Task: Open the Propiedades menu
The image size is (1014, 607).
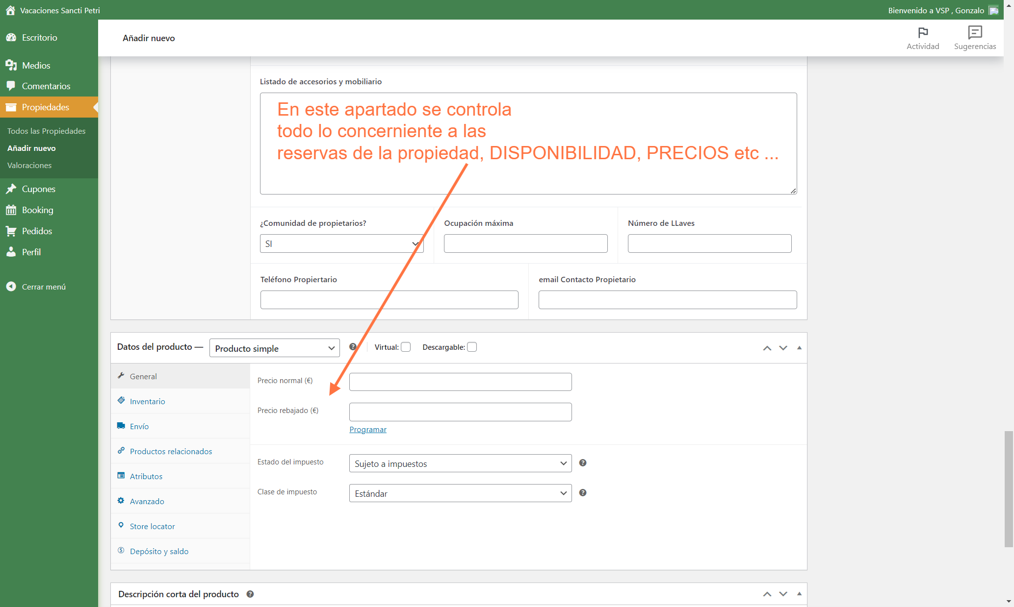Action: 49,107
